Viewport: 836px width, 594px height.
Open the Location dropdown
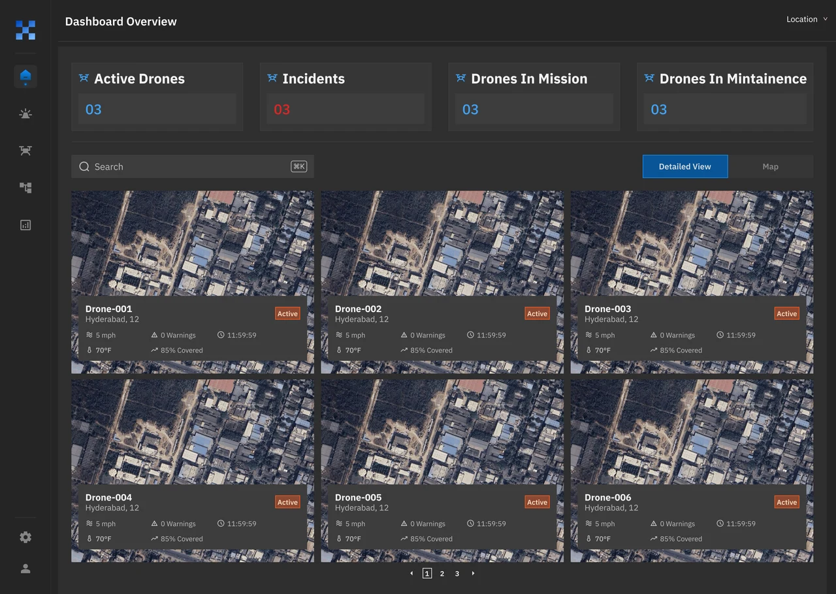807,19
